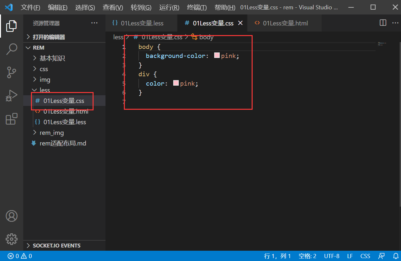401x261 pixels.
Task: Open the Explorer view in the activity bar
Action: 12,26
